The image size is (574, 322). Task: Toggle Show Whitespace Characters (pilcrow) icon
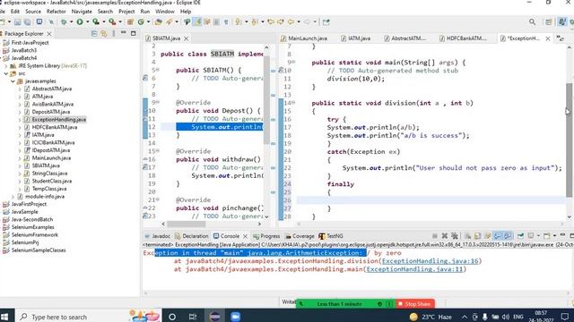click(x=226, y=21)
